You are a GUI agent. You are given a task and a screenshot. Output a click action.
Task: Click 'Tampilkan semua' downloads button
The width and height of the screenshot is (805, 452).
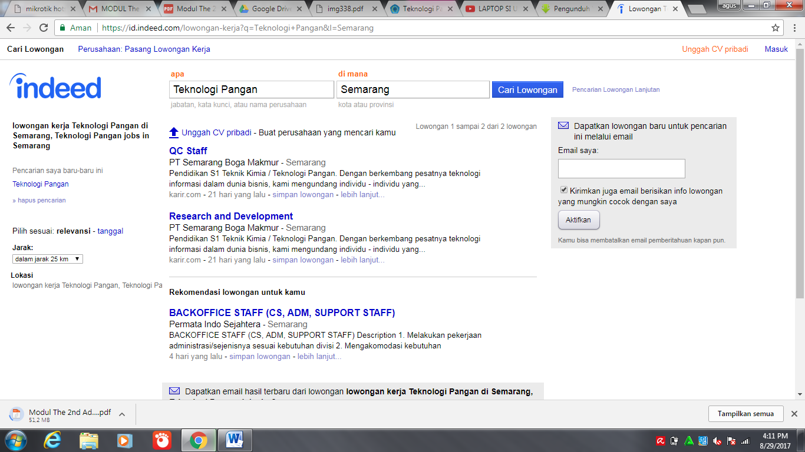(x=745, y=414)
